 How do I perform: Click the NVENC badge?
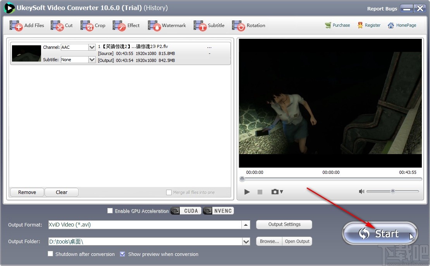pos(218,211)
